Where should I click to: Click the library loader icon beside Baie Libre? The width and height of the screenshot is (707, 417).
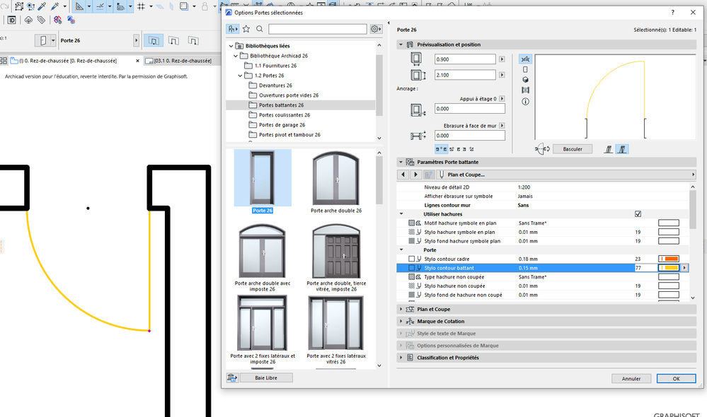click(x=232, y=378)
